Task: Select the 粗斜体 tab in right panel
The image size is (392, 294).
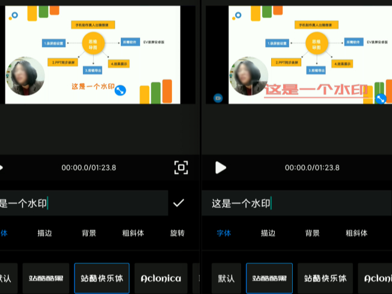Action: tap(356, 233)
